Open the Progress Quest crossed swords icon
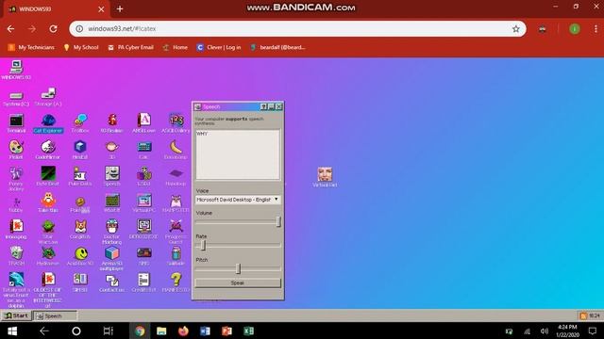This screenshot has height=339, width=604. [176, 232]
